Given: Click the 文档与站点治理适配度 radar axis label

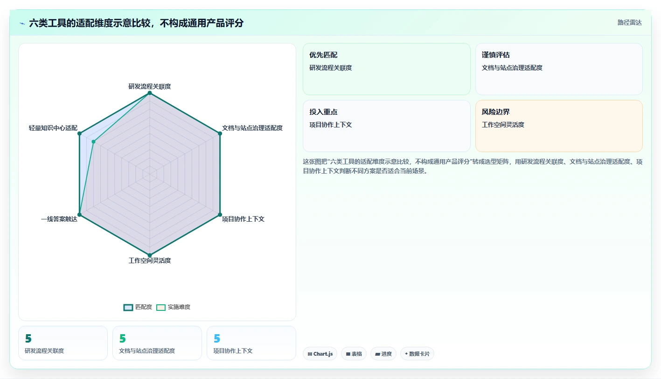Looking at the screenshot, I should click(x=252, y=128).
